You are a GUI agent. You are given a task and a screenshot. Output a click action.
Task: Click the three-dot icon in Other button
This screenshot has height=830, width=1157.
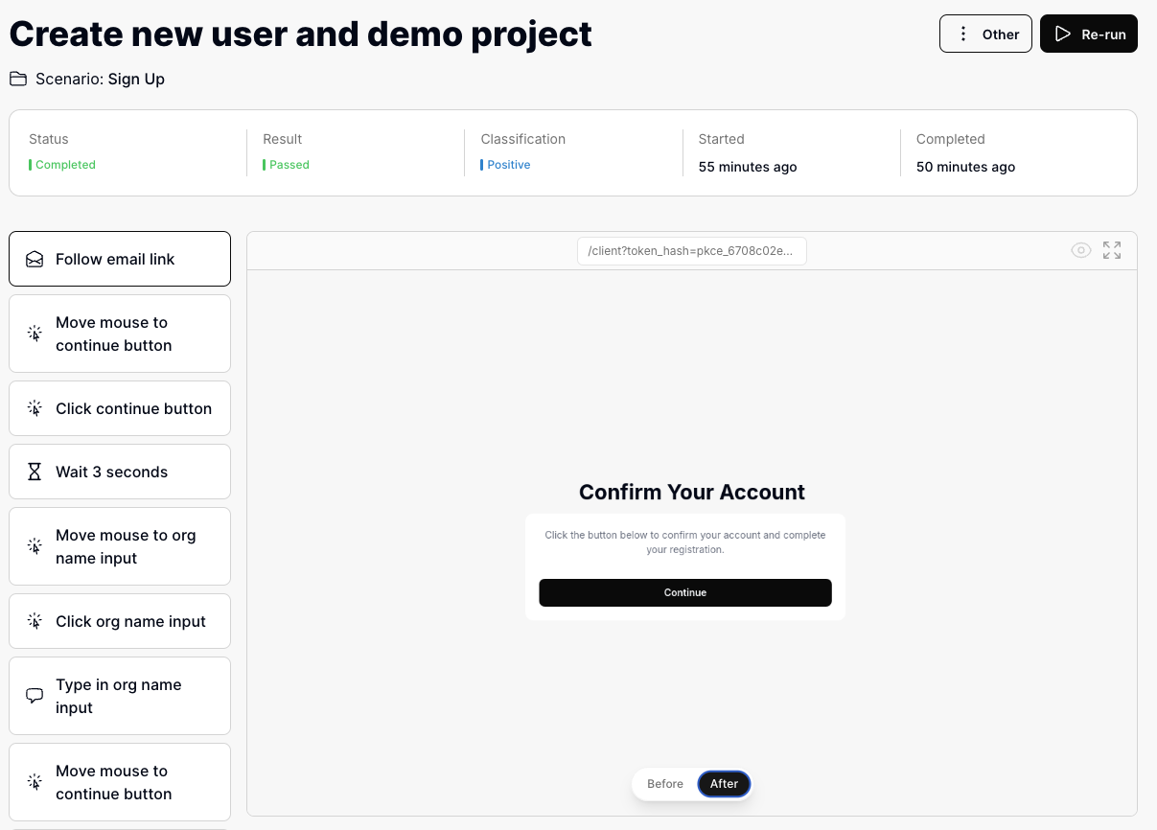pos(963,34)
